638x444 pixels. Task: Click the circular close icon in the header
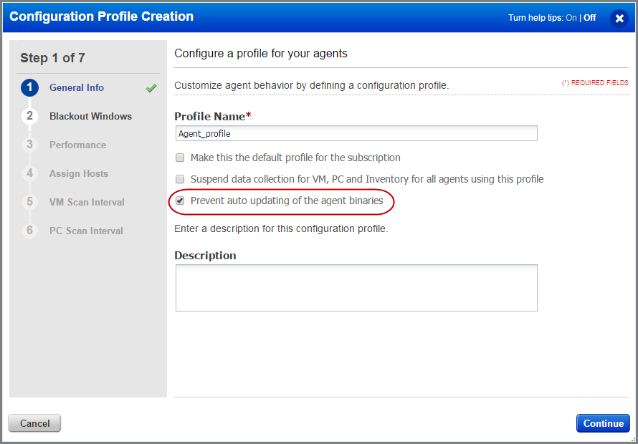click(x=619, y=19)
